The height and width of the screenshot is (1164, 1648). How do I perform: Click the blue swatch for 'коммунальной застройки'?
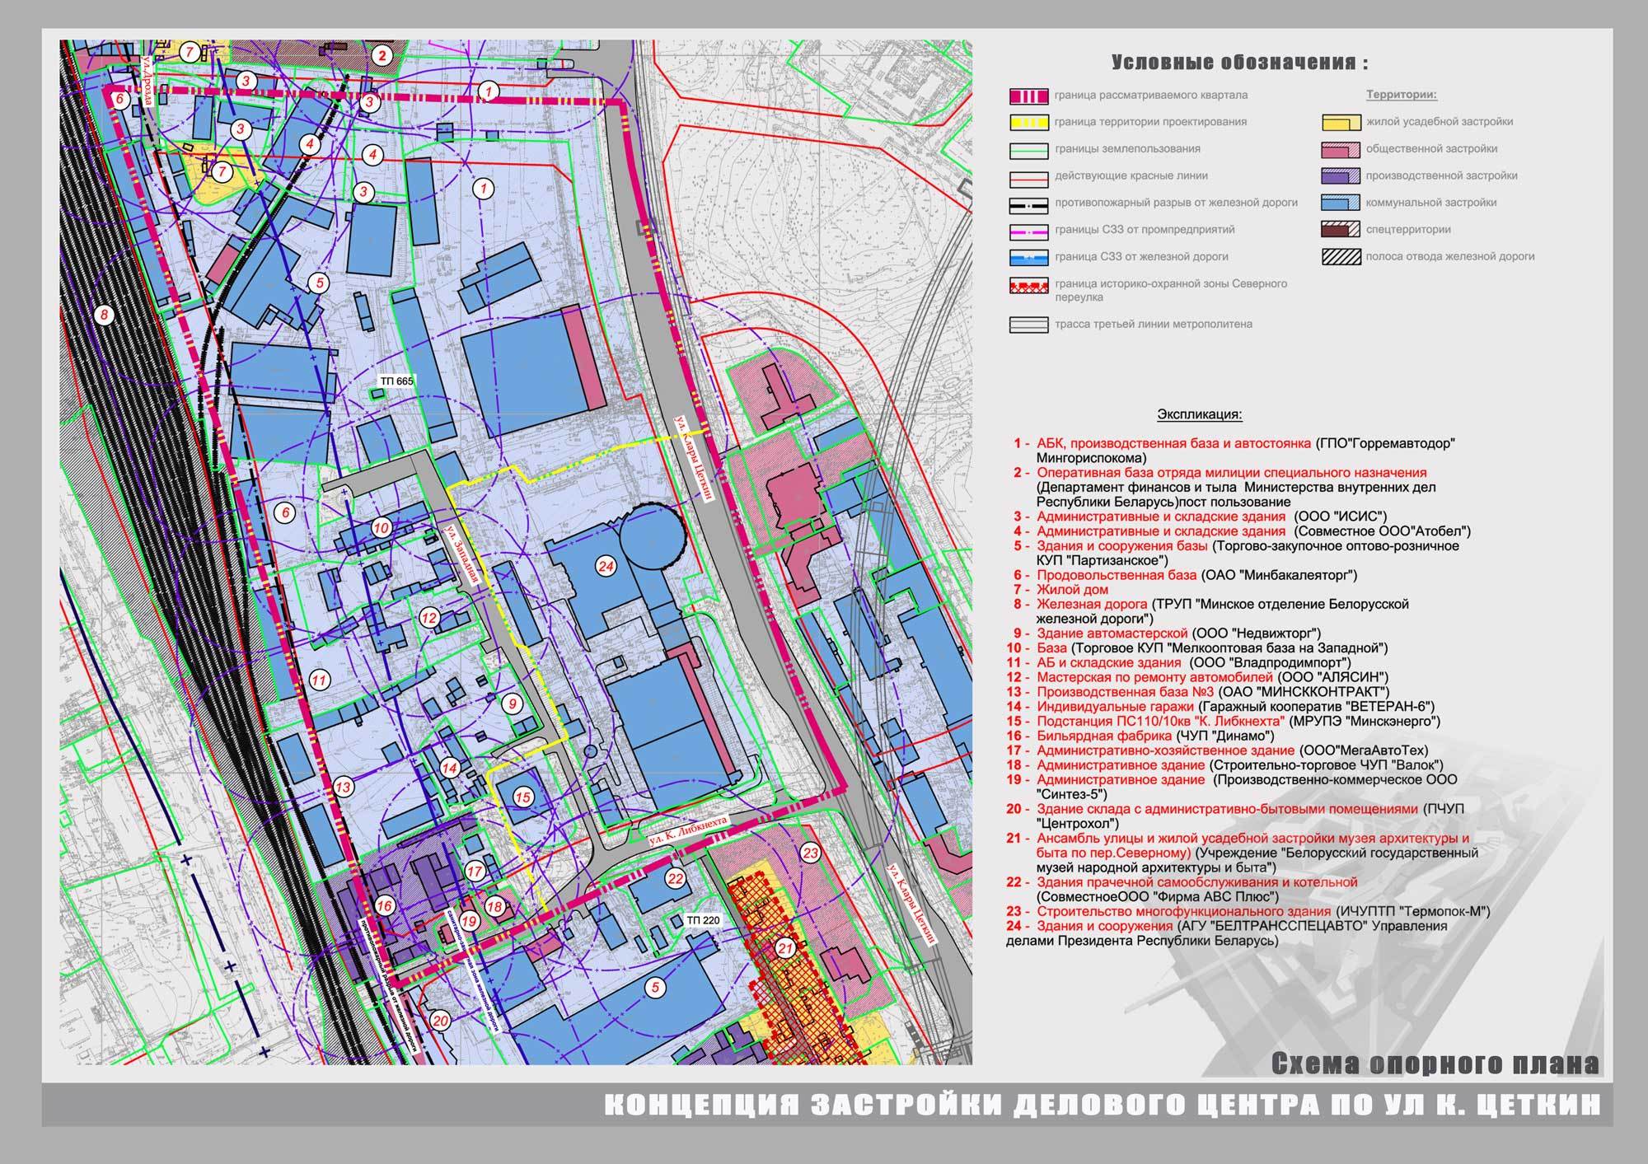1341,203
